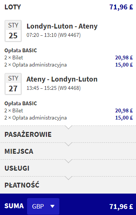Expand the PASAŻEROWIE section
This screenshot has height=215, width=136.
(68, 134)
